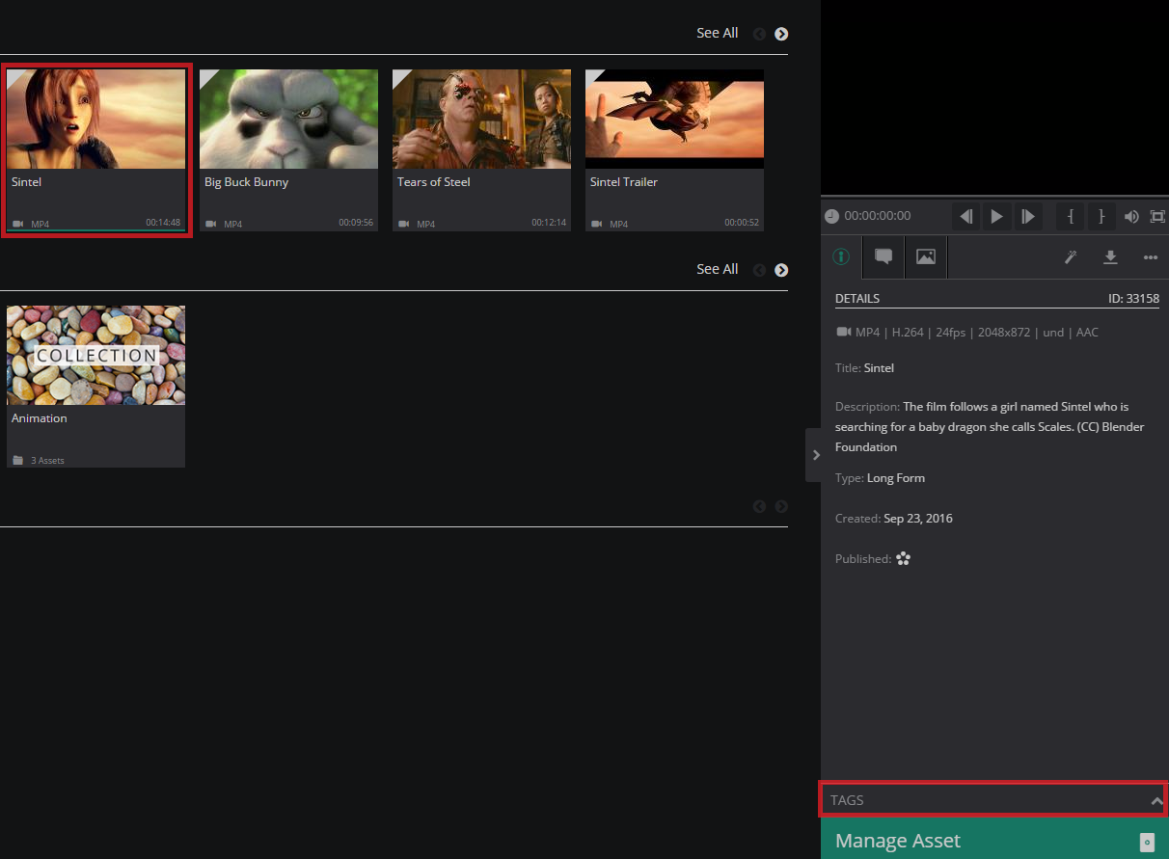Open the three-dot more options menu
This screenshot has width=1169, height=859.
tap(1150, 257)
